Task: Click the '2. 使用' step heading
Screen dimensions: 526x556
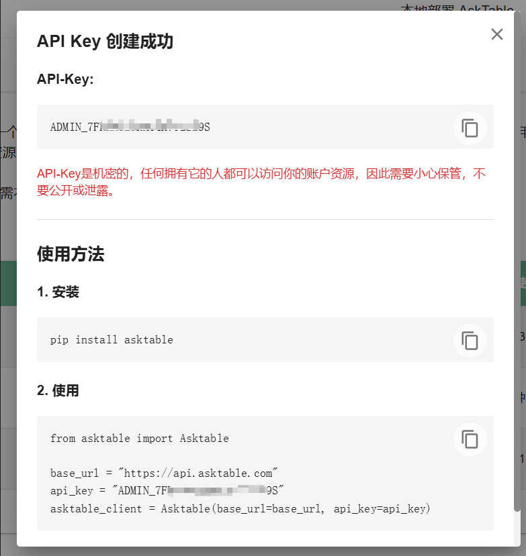Action: [58, 390]
